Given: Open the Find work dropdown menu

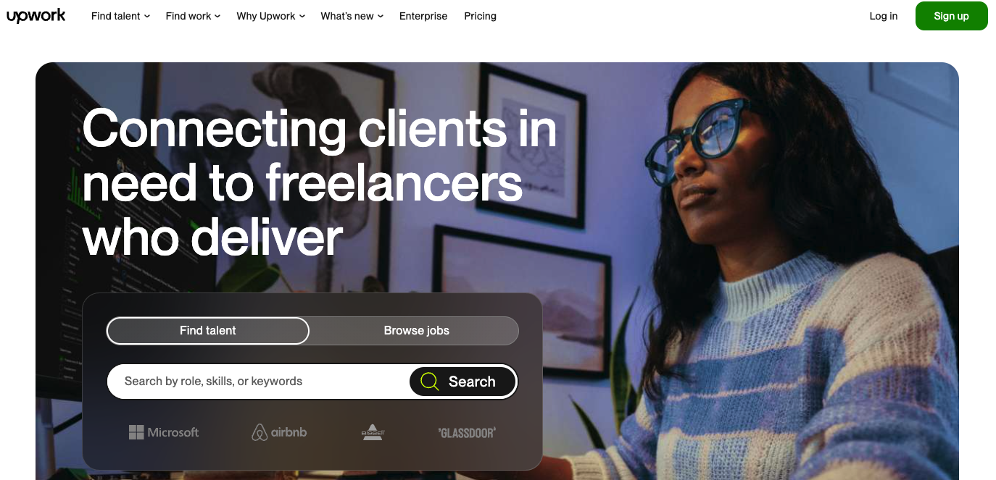Looking at the screenshot, I should click(x=193, y=16).
